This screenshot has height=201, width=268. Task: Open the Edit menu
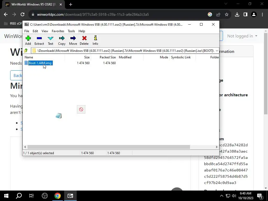click(x=35, y=31)
